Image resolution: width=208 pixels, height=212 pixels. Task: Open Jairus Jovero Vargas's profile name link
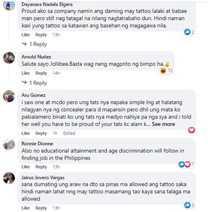click(43, 178)
